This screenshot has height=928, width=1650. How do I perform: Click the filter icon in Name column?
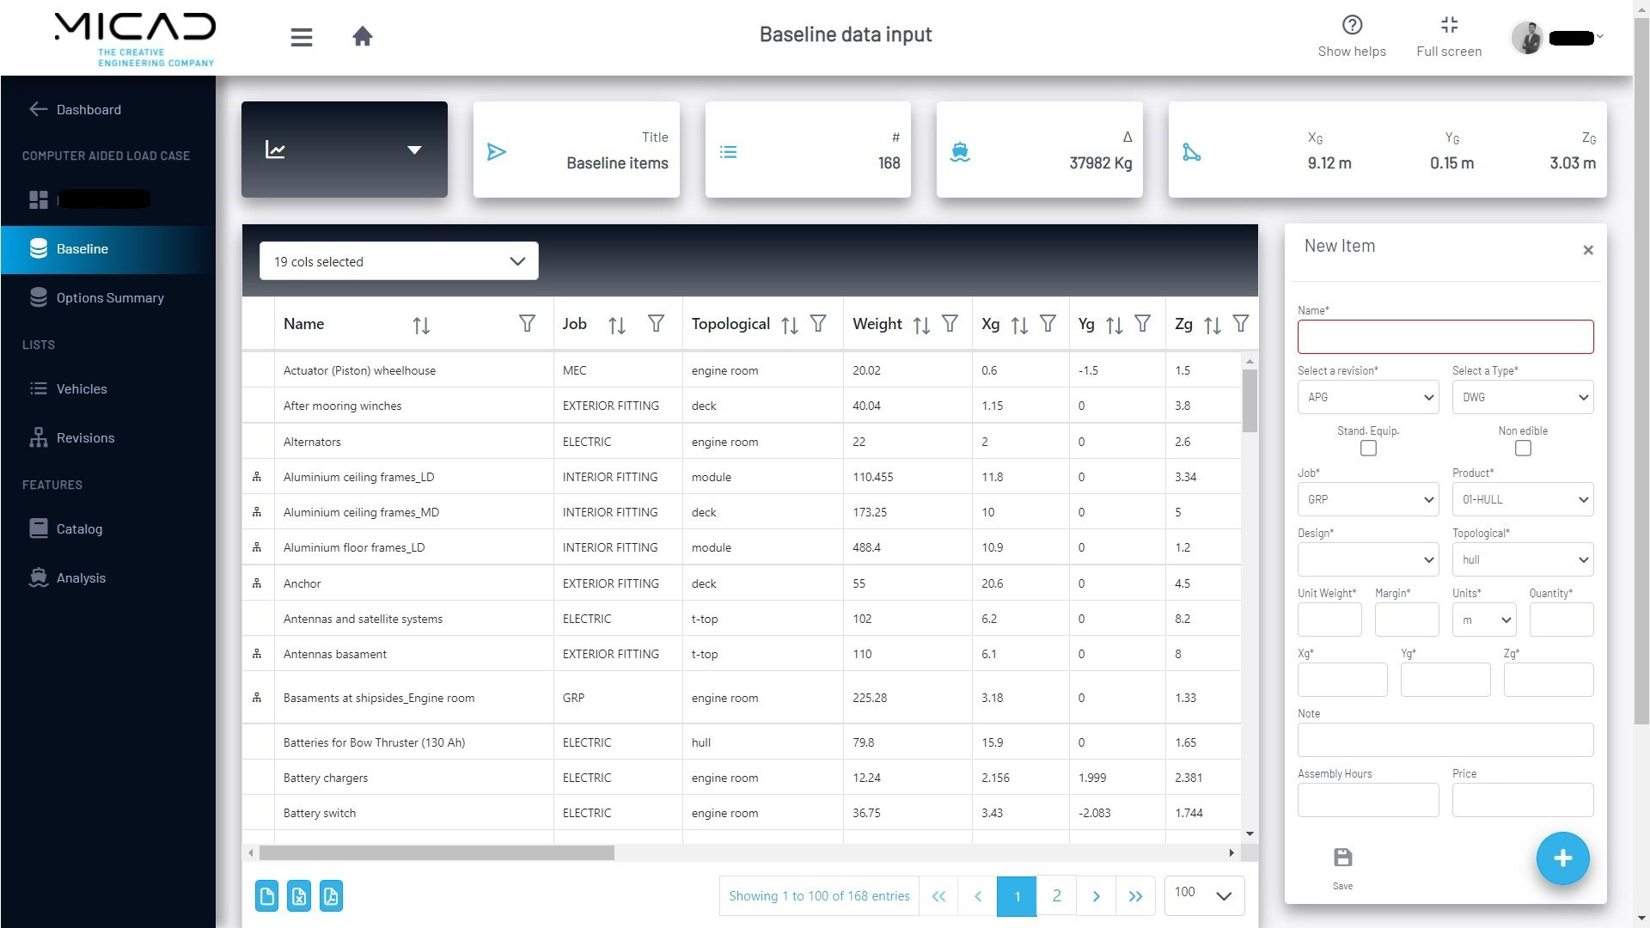(527, 324)
